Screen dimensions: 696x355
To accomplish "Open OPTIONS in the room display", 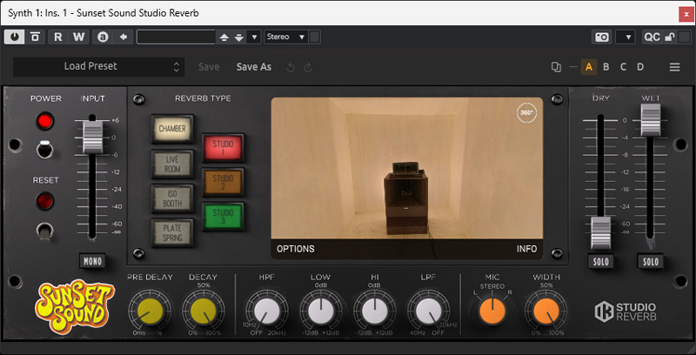I will tap(296, 249).
